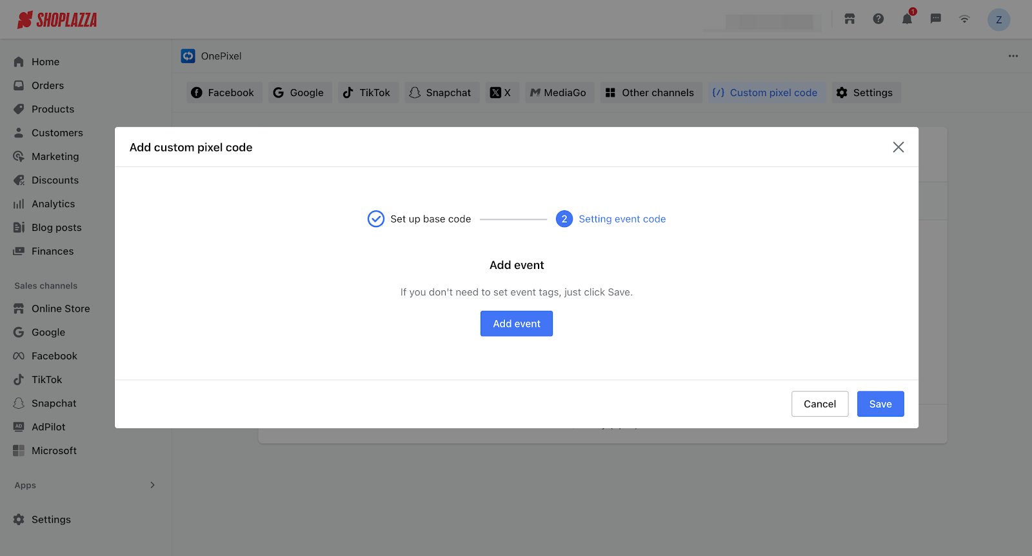Click the notification bell icon
This screenshot has height=556, width=1032.
pyautogui.click(x=907, y=19)
